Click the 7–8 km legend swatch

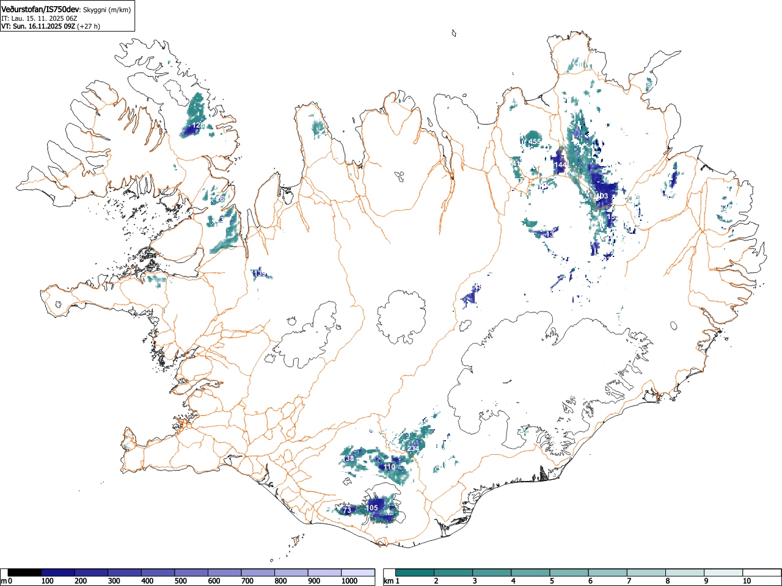click(x=646, y=573)
